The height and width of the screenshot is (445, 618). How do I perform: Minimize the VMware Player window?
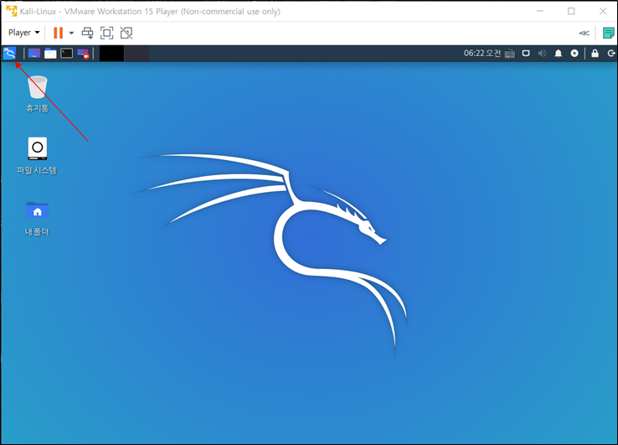click(x=540, y=11)
